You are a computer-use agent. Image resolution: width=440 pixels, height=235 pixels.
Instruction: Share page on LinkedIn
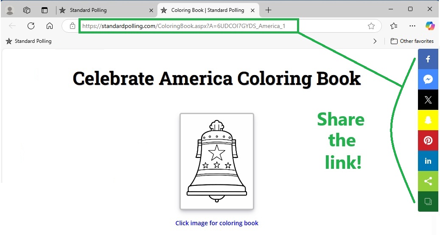click(x=428, y=161)
